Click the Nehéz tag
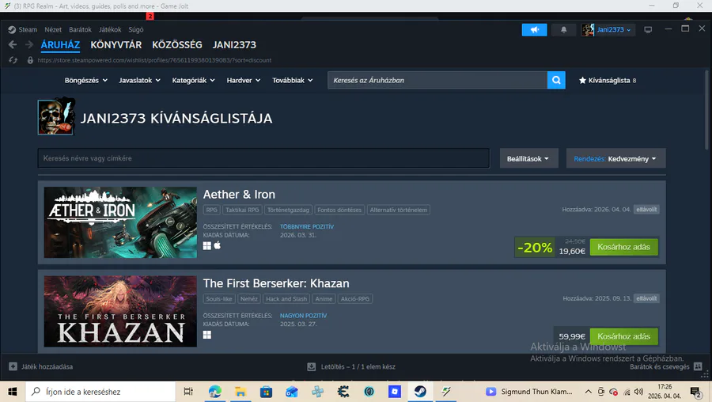This screenshot has height=402, width=712. [x=249, y=299]
